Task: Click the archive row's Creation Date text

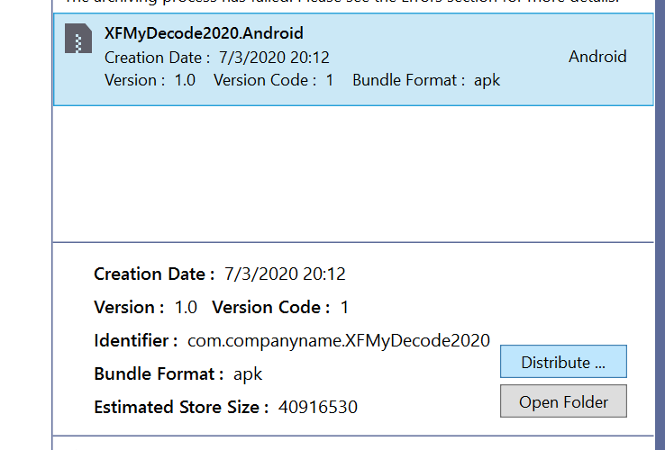Action: (x=217, y=58)
